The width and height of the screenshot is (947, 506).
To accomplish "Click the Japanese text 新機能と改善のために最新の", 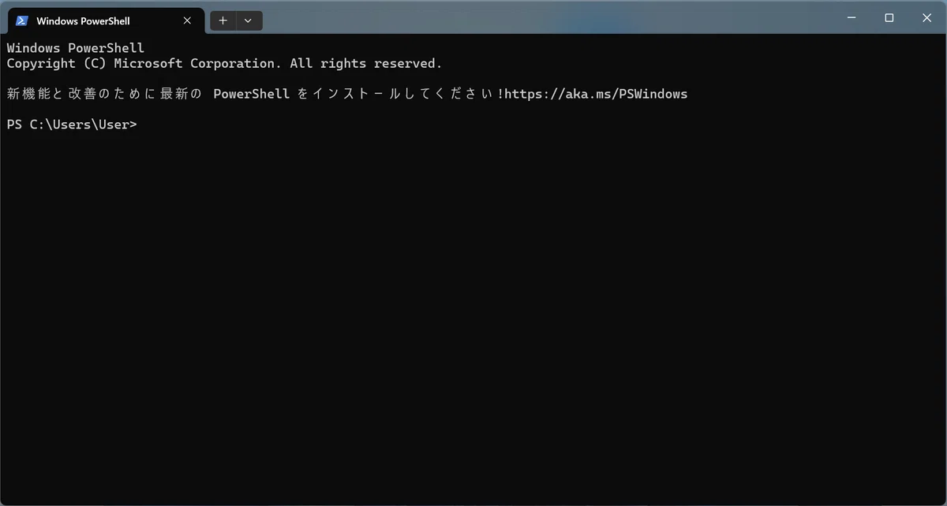I will coord(104,94).
